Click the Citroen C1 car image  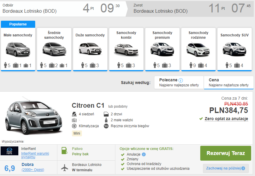pyautogui.click(x=33, y=116)
